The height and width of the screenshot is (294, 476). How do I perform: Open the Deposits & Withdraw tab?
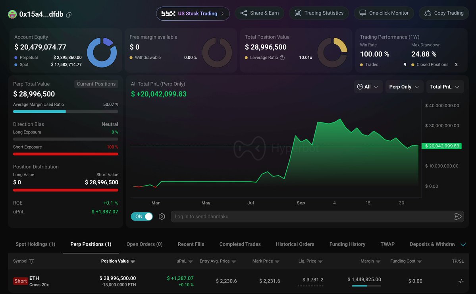click(x=432, y=244)
